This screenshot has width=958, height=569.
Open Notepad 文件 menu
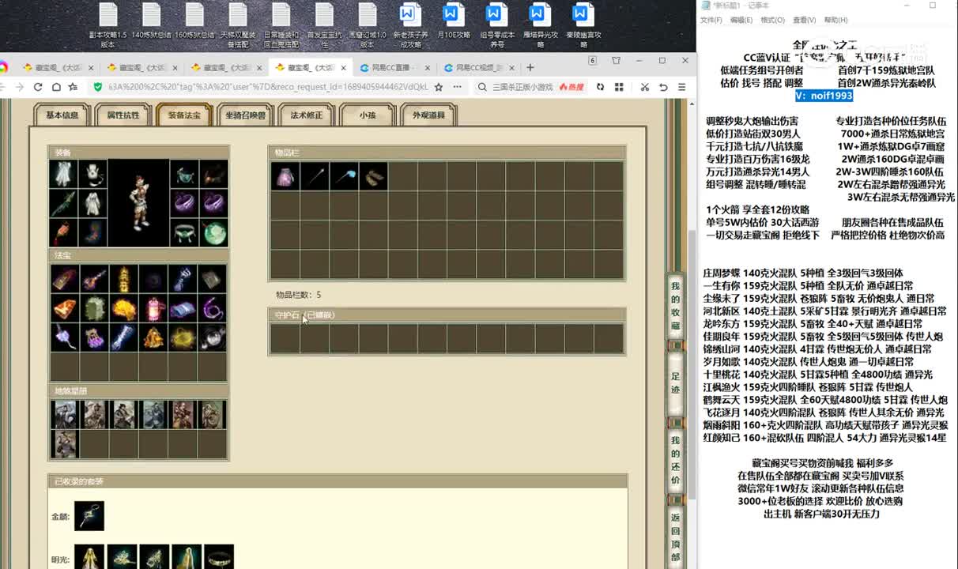pos(711,20)
